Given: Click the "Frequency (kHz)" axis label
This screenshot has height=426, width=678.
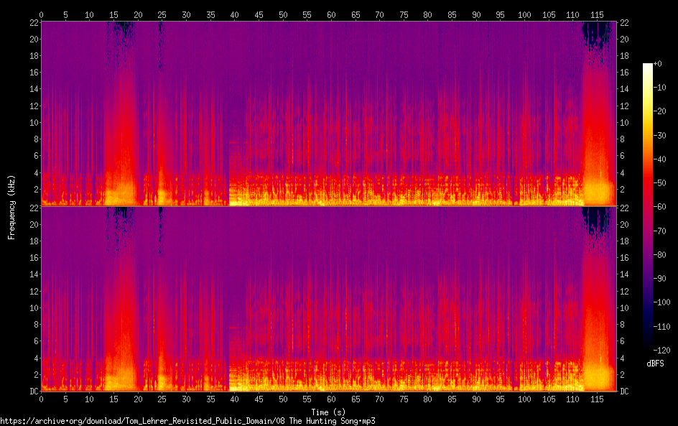Looking at the screenshot, I should 11,206.
